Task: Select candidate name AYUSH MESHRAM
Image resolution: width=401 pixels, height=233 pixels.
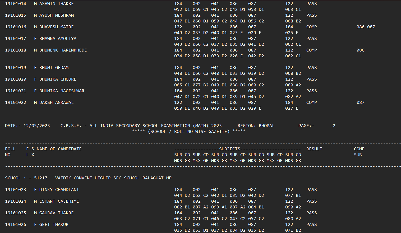Action: tap(56, 15)
